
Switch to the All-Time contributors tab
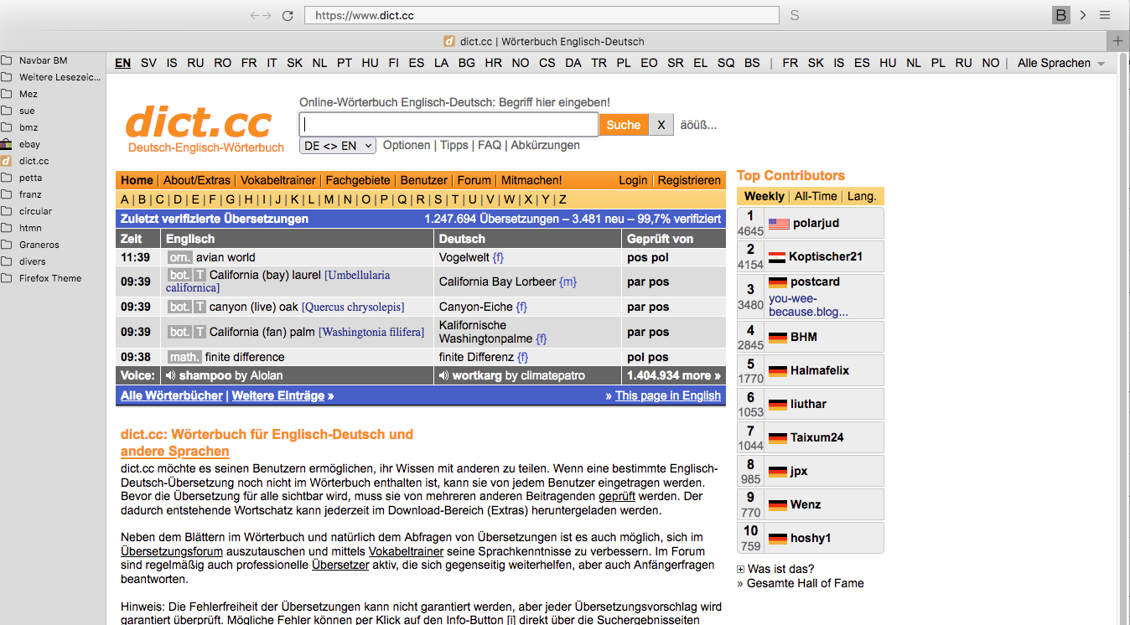pos(816,196)
